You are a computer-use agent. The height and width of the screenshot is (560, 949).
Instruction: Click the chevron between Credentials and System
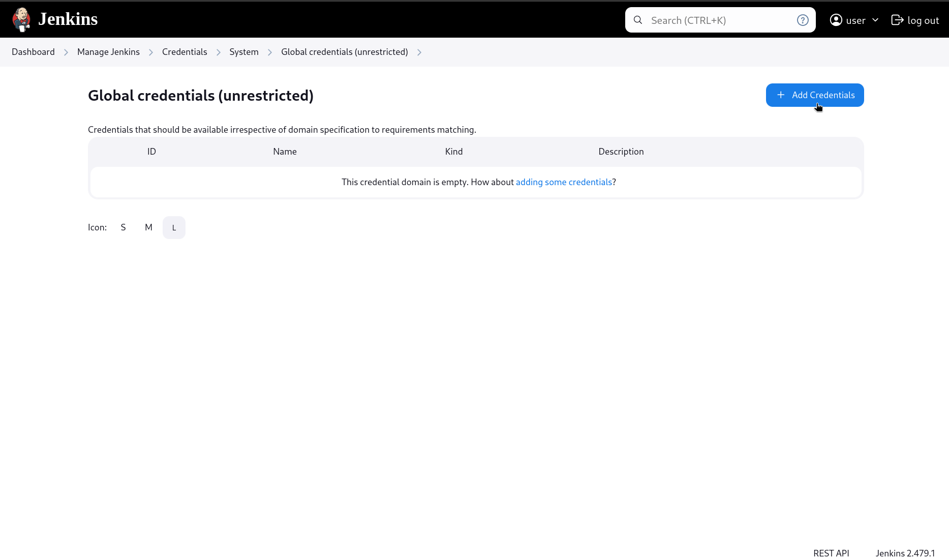[x=218, y=52]
